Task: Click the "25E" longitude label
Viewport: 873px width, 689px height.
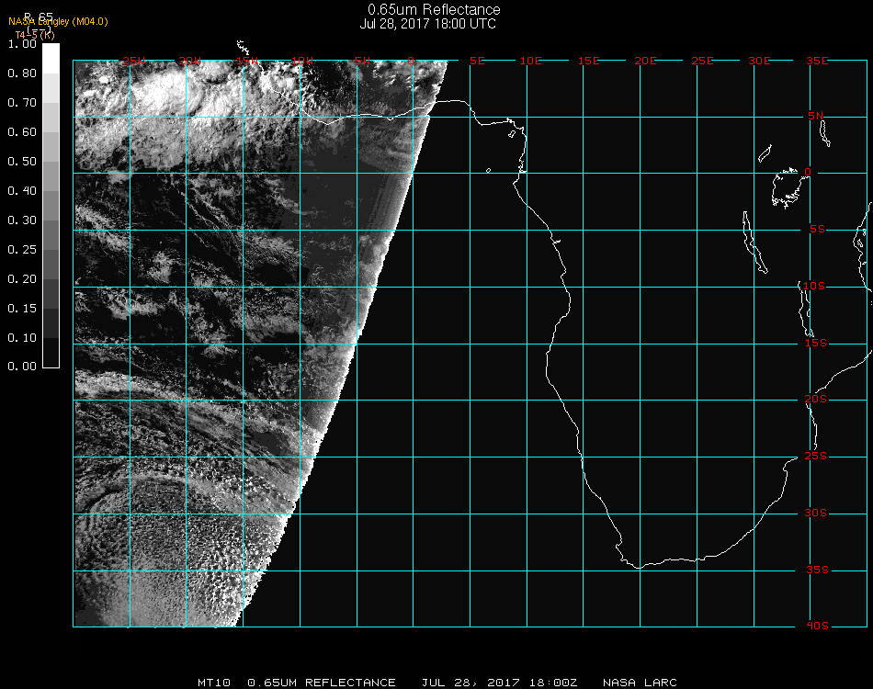Action: 703,61
